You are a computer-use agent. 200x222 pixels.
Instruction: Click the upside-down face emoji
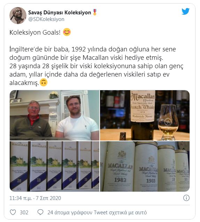[44, 83]
